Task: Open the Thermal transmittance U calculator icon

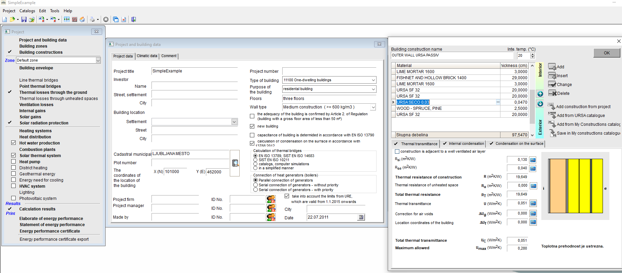Action: 533,203
